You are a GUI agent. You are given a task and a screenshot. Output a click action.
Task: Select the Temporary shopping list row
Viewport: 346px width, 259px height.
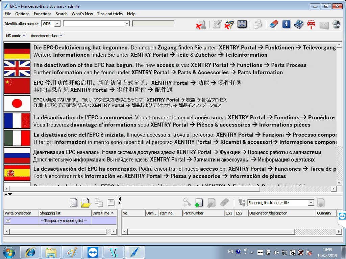(x=60, y=221)
